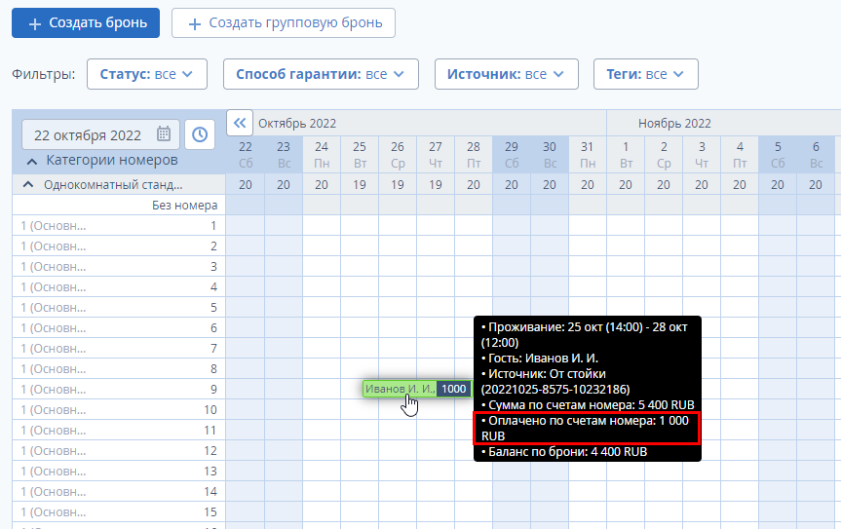841x529 pixels.
Task: Click date header 27 Чт
Action: 436,154
